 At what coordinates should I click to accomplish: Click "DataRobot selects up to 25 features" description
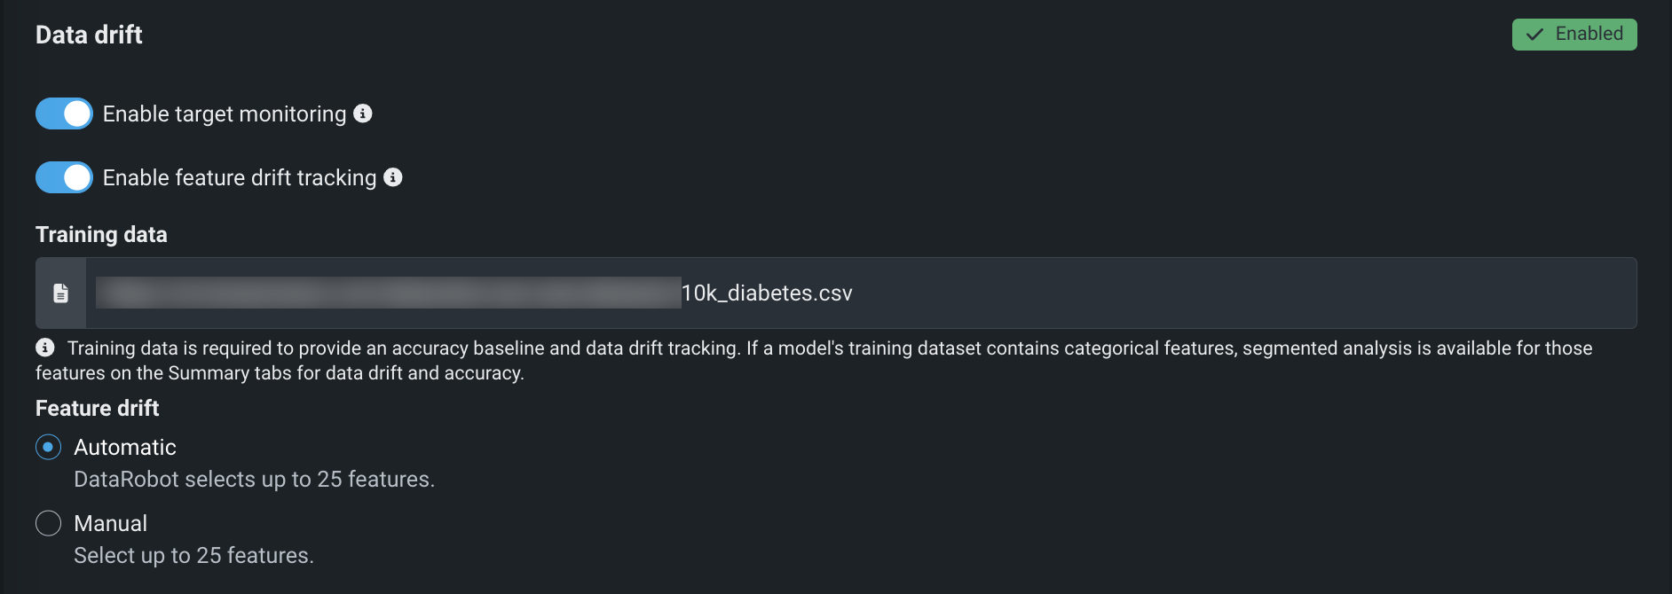tap(254, 480)
